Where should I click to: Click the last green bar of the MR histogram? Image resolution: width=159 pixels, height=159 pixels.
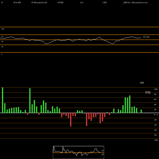point(141,111)
